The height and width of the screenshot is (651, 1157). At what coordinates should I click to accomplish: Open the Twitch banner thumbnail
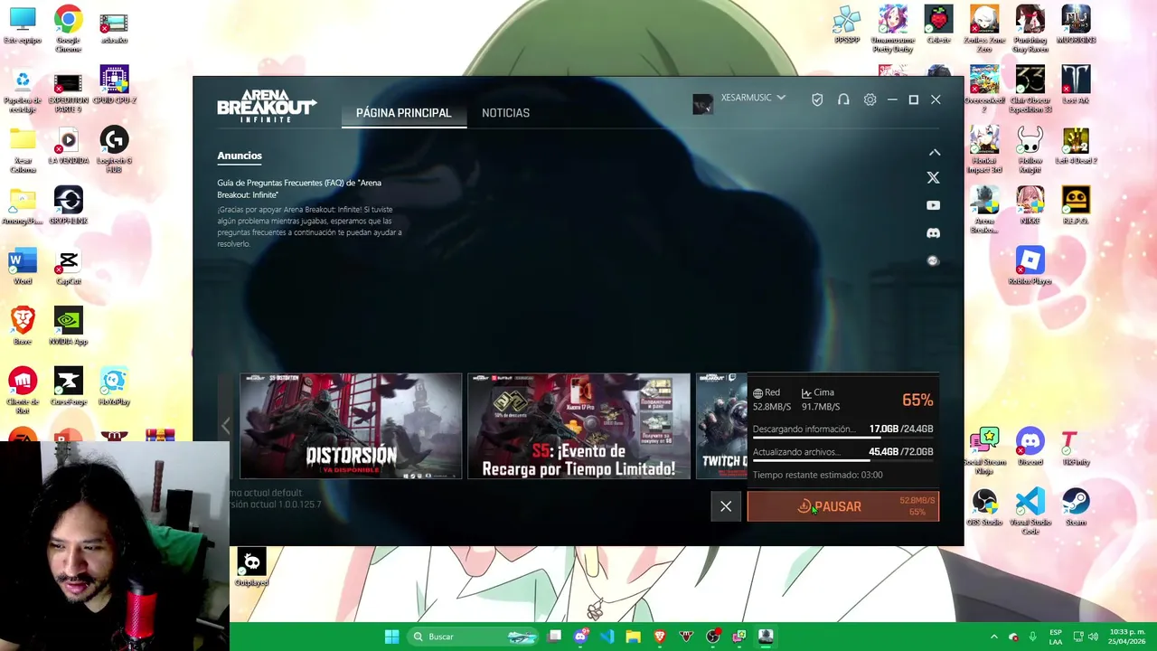[x=721, y=426]
